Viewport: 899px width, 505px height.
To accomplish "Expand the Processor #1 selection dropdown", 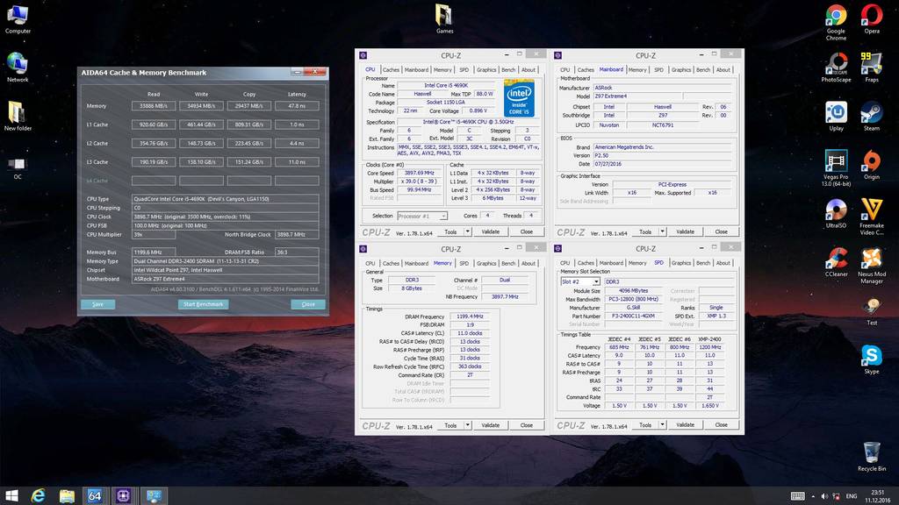I will (x=443, y=217).
